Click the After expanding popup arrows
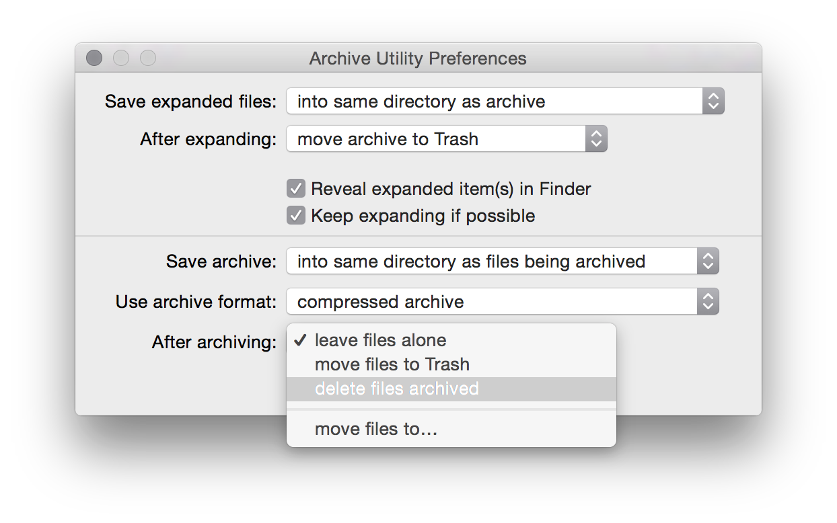 pyautogui.click(x=596, y=139)
